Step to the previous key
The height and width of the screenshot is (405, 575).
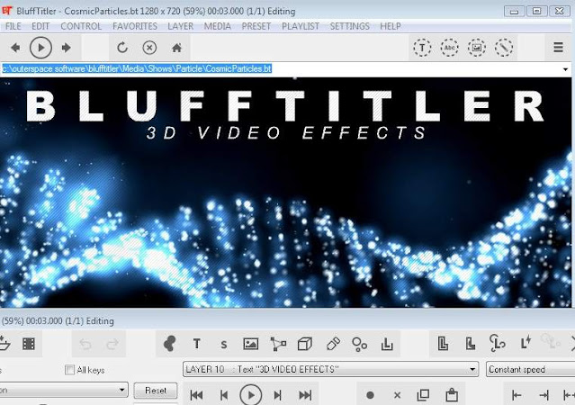(x=224, y=395)
